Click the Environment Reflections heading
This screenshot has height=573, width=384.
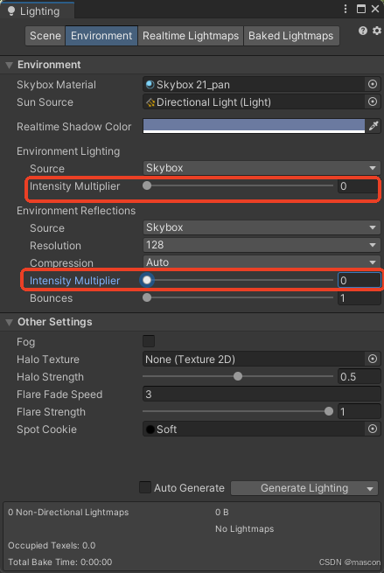pos(76,211)
